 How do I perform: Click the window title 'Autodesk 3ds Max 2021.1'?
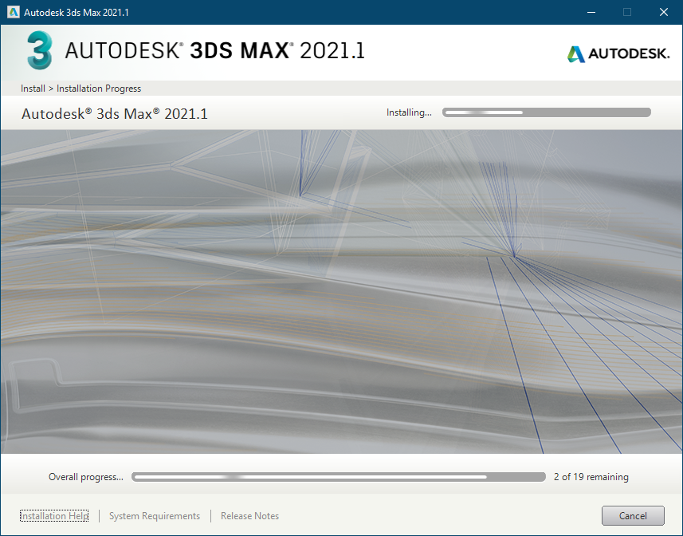[x=77, y=13]
